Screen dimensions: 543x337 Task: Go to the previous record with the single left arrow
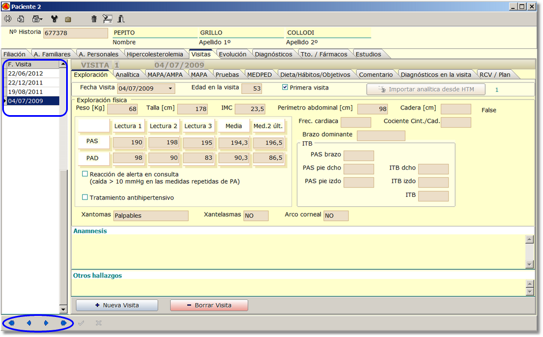click(x=29, y=323)
